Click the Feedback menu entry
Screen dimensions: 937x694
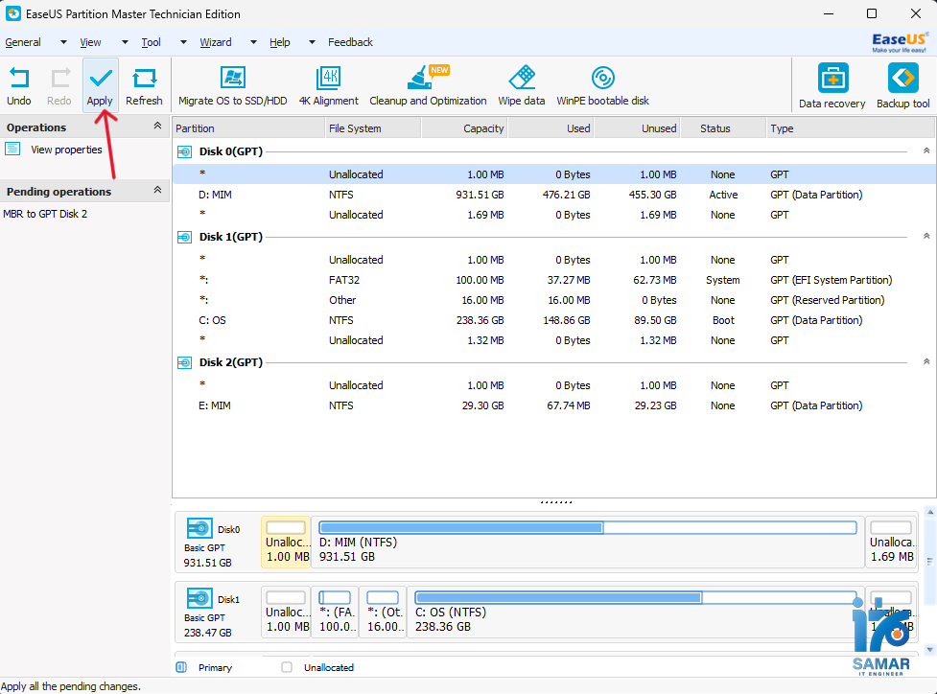point(350,42)
